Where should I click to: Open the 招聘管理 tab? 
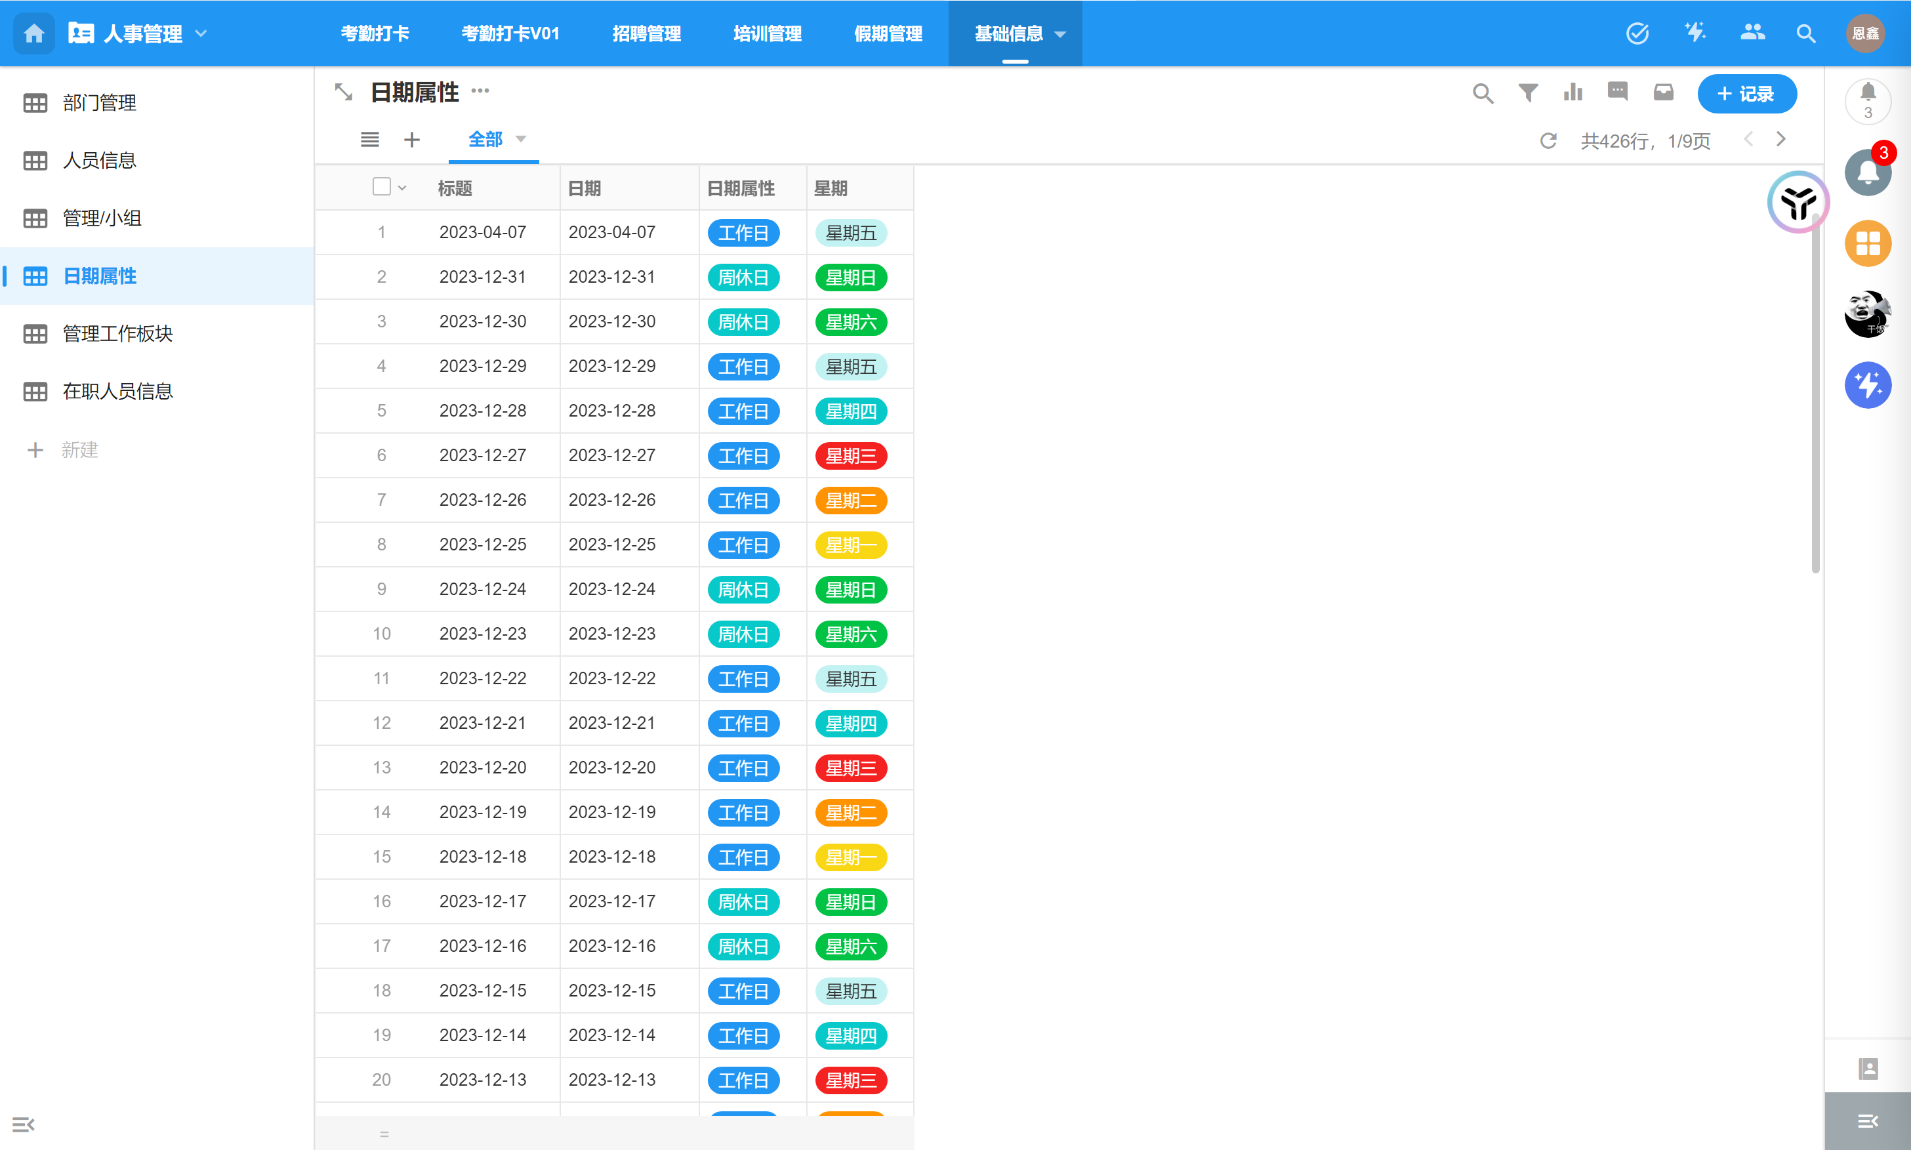click(x=646, y=34)
